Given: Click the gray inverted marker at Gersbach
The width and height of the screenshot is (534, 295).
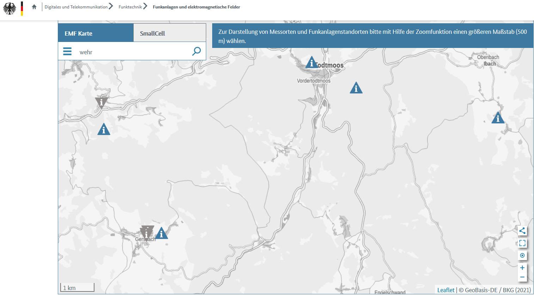Looking at the screenshot, I should (147, 232).
